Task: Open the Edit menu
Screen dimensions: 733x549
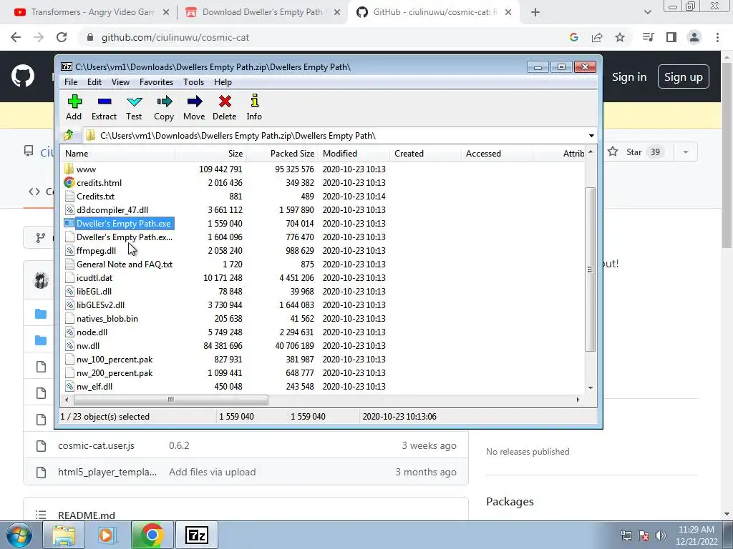Action: [x=94, y=82]
